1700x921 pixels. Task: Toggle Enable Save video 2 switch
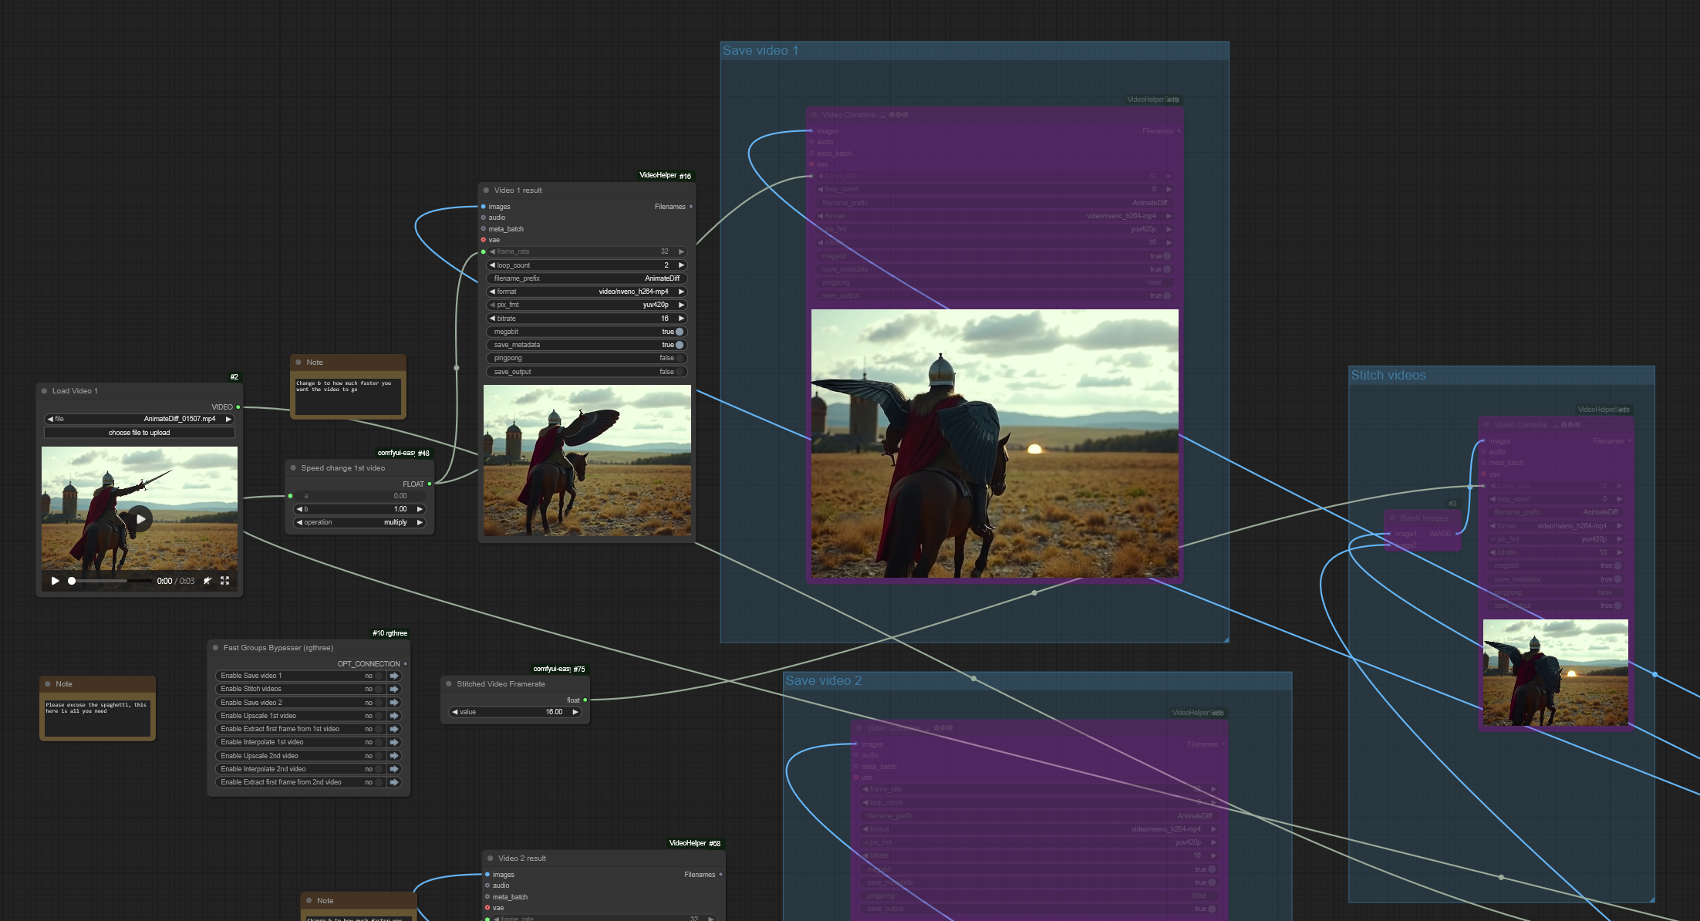378,703
